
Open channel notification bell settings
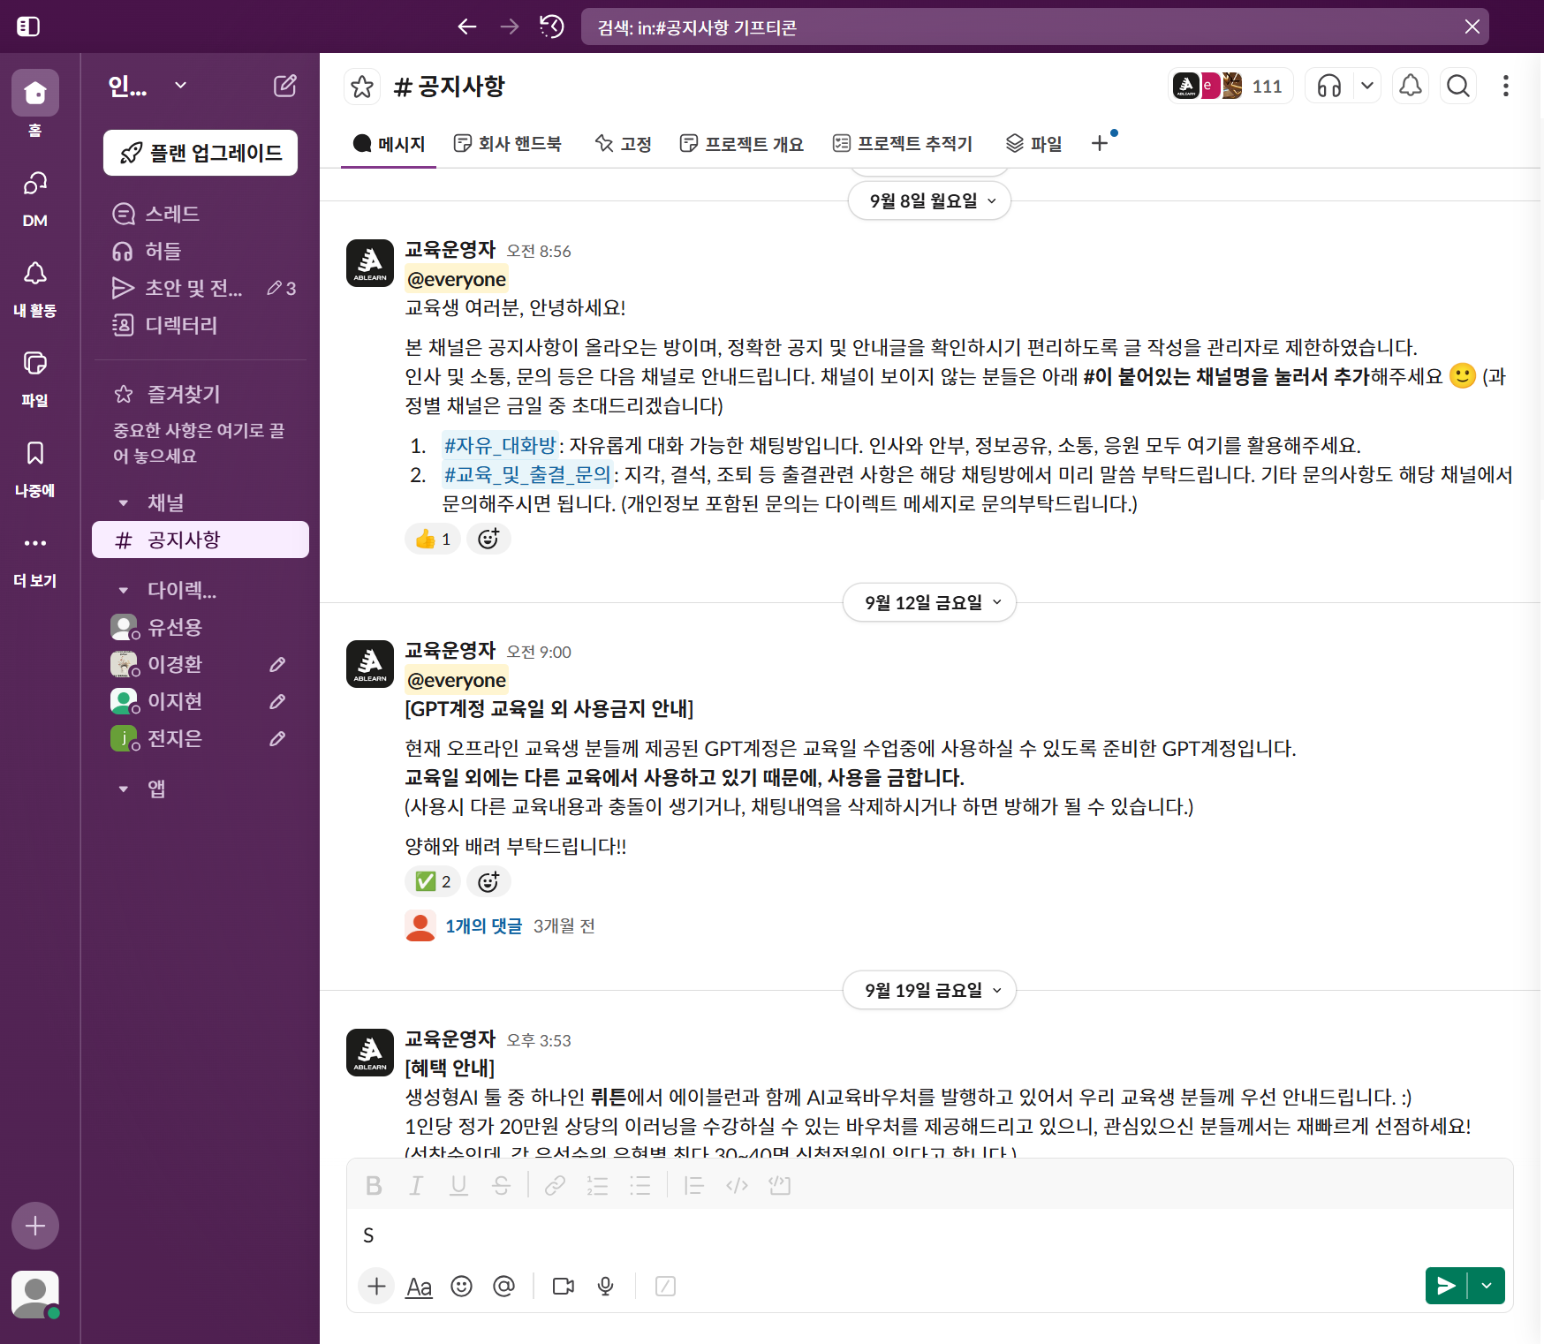[x=1412, y=87]
